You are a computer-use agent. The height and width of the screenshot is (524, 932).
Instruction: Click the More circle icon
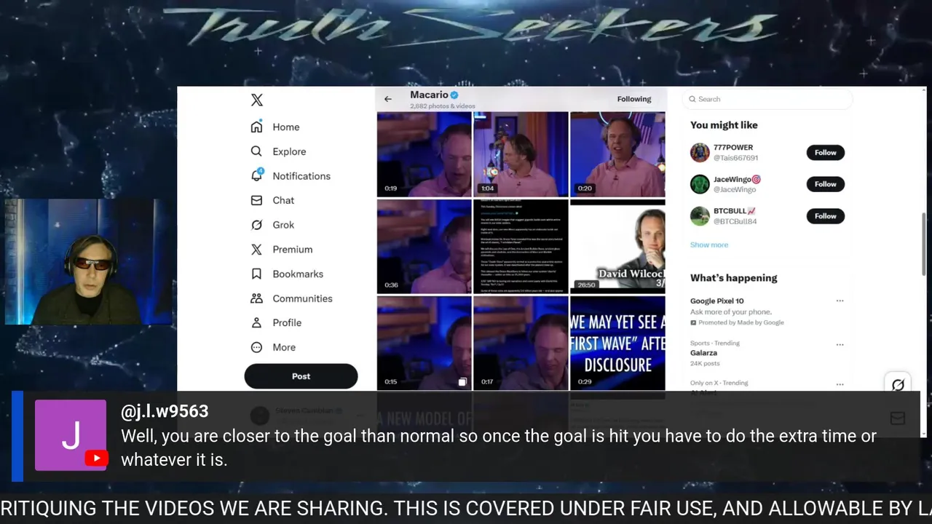point(256,347)
